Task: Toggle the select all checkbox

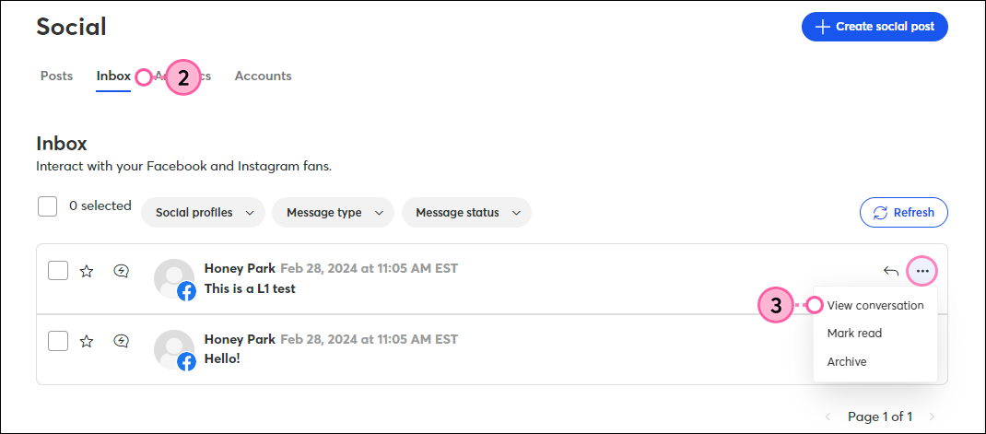Action: (x=47, y=206)
